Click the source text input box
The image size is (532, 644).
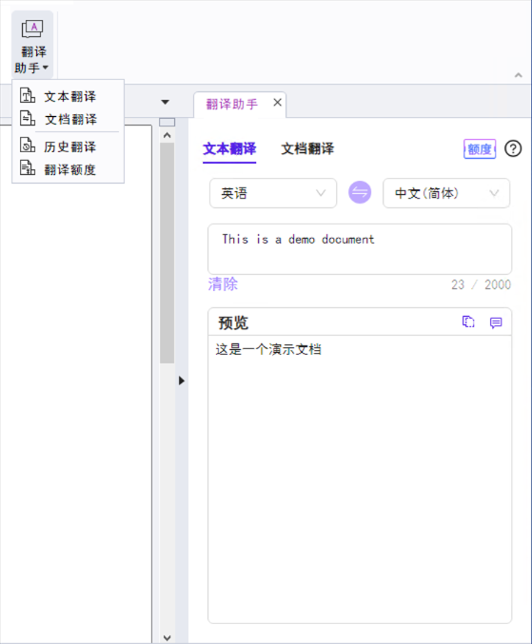tap(360, 249)
